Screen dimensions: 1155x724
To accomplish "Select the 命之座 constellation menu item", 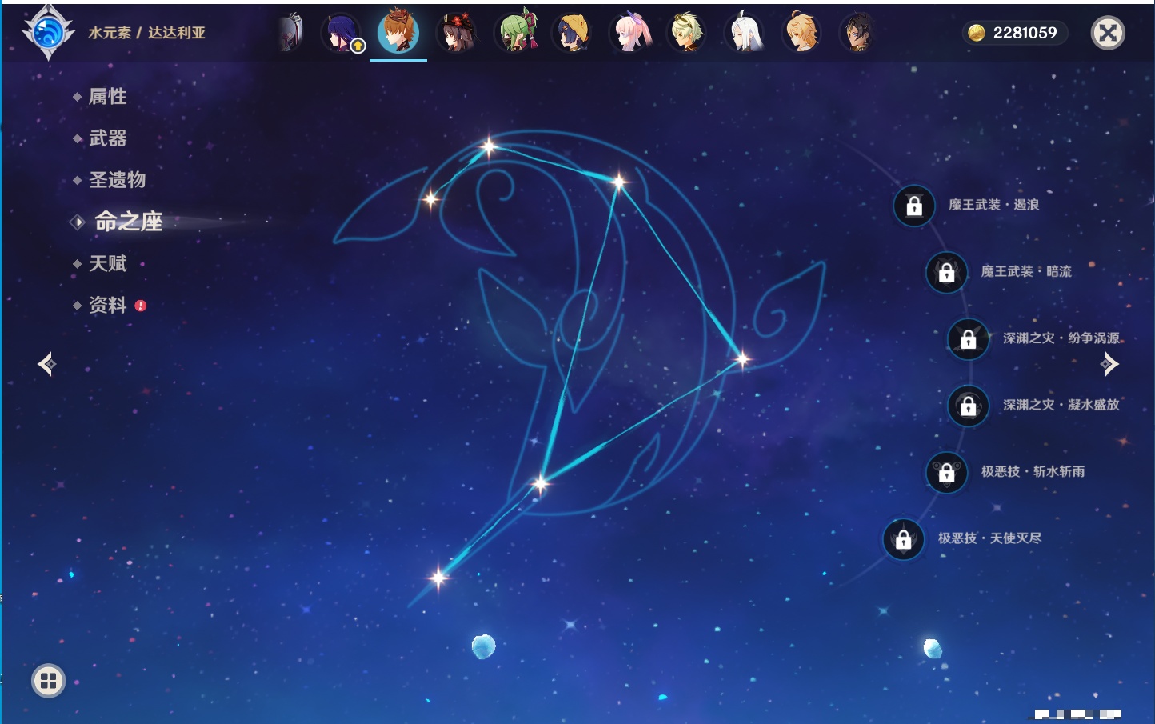I will pos(128,222).
